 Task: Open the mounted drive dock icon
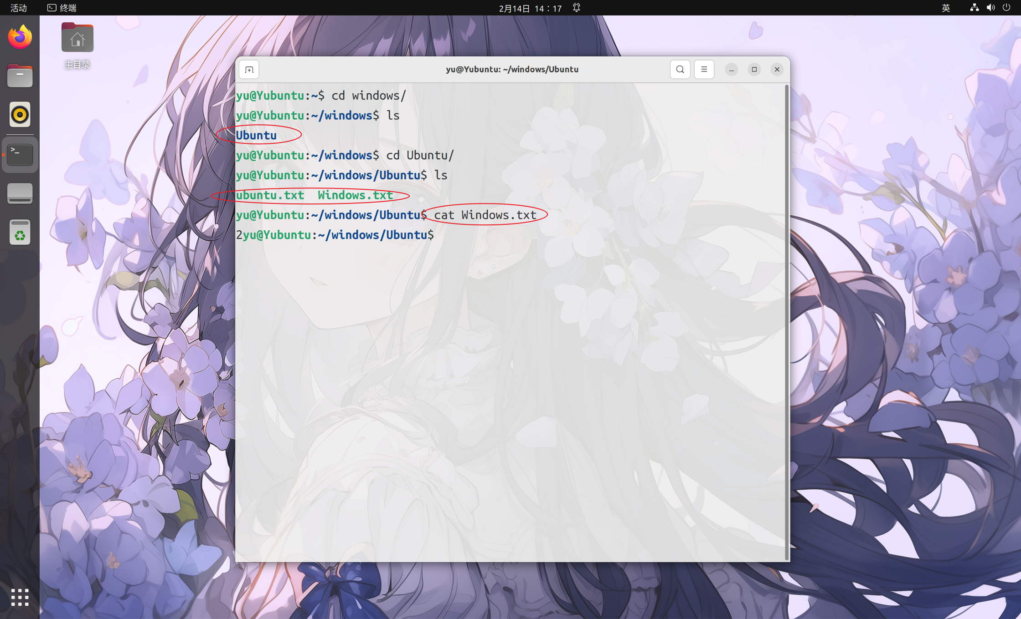[x=20, y=193]
